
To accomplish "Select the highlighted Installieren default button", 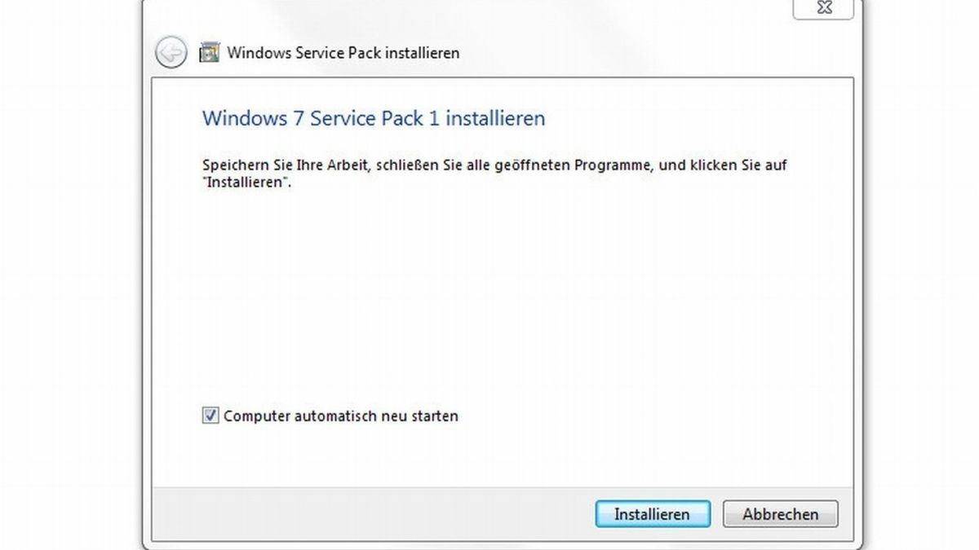I will pyautogui.click(x=652, y=514).
